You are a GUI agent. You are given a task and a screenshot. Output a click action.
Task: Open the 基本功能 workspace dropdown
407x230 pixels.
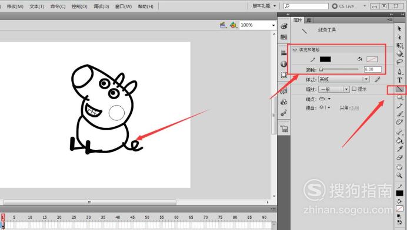[x=264, y=6]
